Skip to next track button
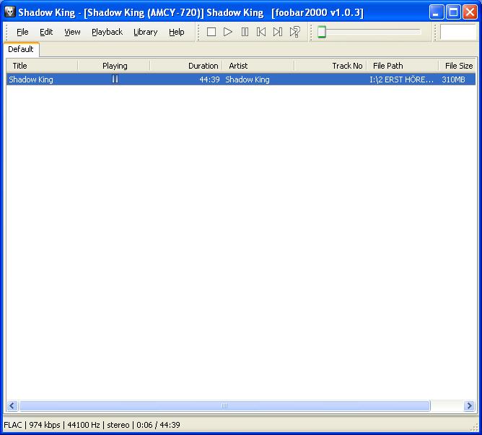This screenshot has width=482, height=435. (x=278, y=32)
